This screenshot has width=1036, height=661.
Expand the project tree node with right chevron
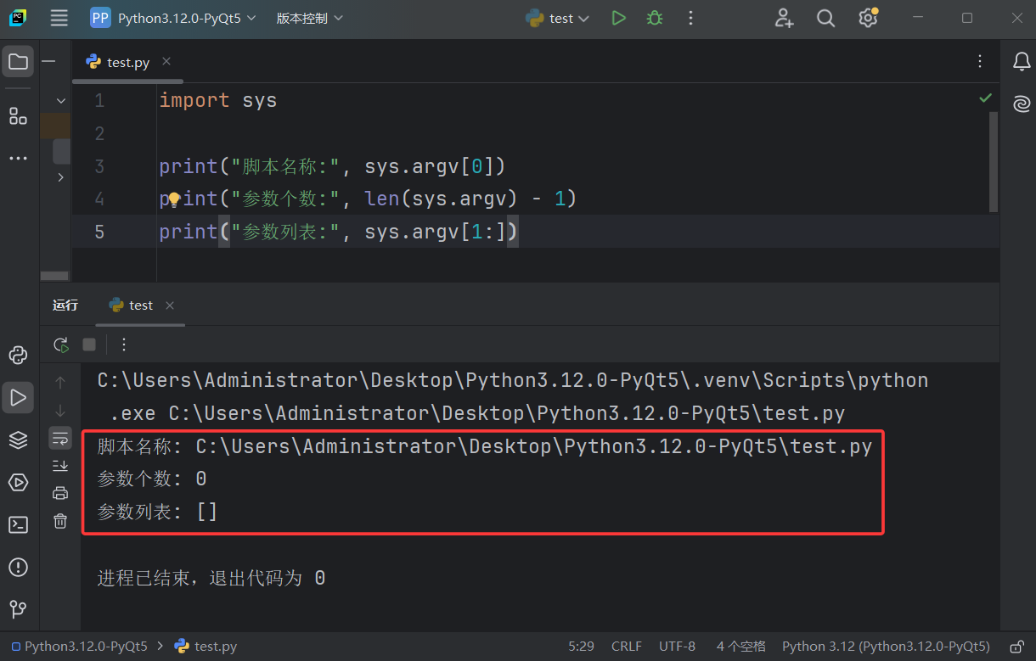click(x=60, y=177)
